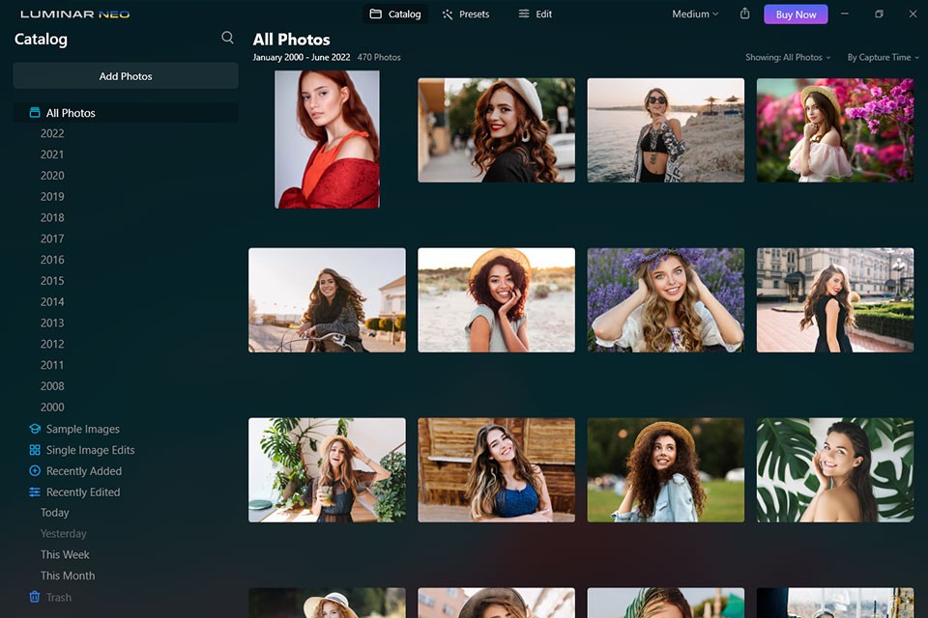This screenshot has height=618, width=928.
Task: Select the woman with palm leaves photo
Action: pos(835,470)
